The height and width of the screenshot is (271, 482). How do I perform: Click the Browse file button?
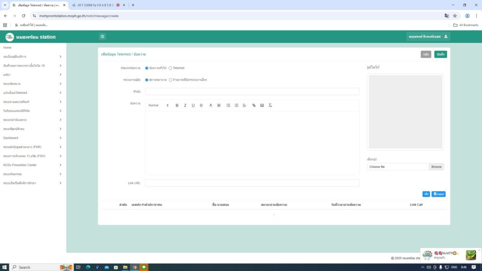(x=436, y=167)
